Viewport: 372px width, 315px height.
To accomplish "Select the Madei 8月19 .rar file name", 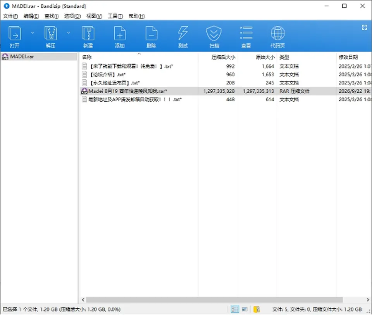I will [x=127, y=91].
